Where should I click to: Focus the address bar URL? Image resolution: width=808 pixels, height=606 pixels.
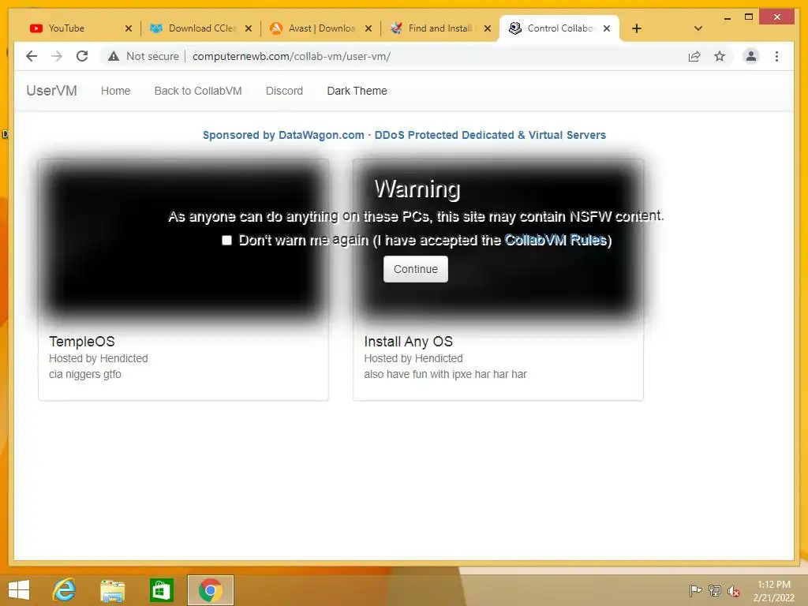click(291, 56)
